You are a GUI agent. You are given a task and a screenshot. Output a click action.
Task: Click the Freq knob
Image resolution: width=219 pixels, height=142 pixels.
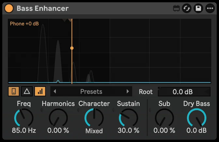pyautogui.click(x=24, y=118)
